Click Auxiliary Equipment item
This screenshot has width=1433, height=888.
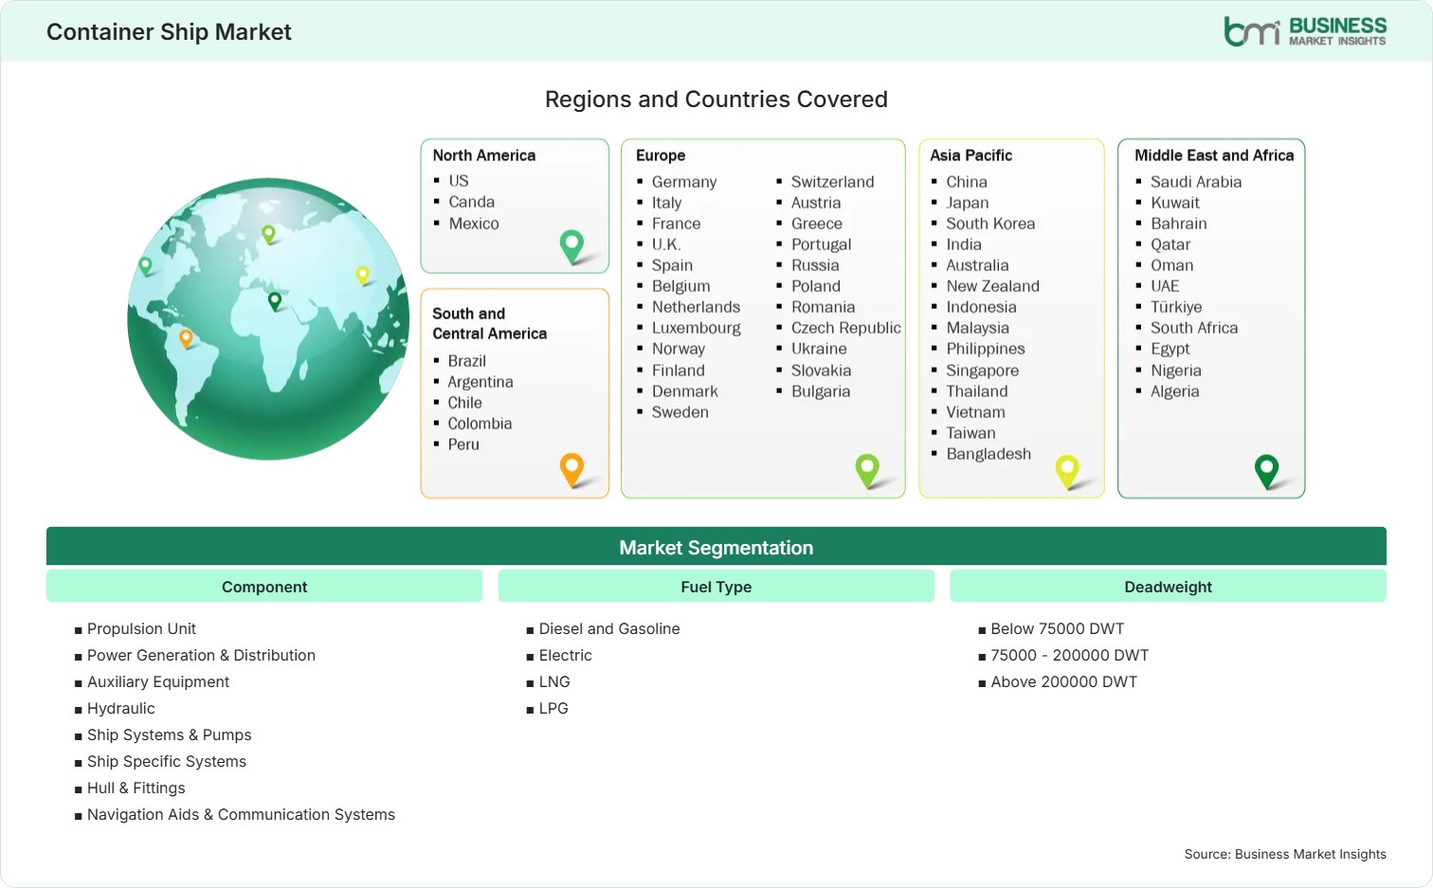[158, 681]
